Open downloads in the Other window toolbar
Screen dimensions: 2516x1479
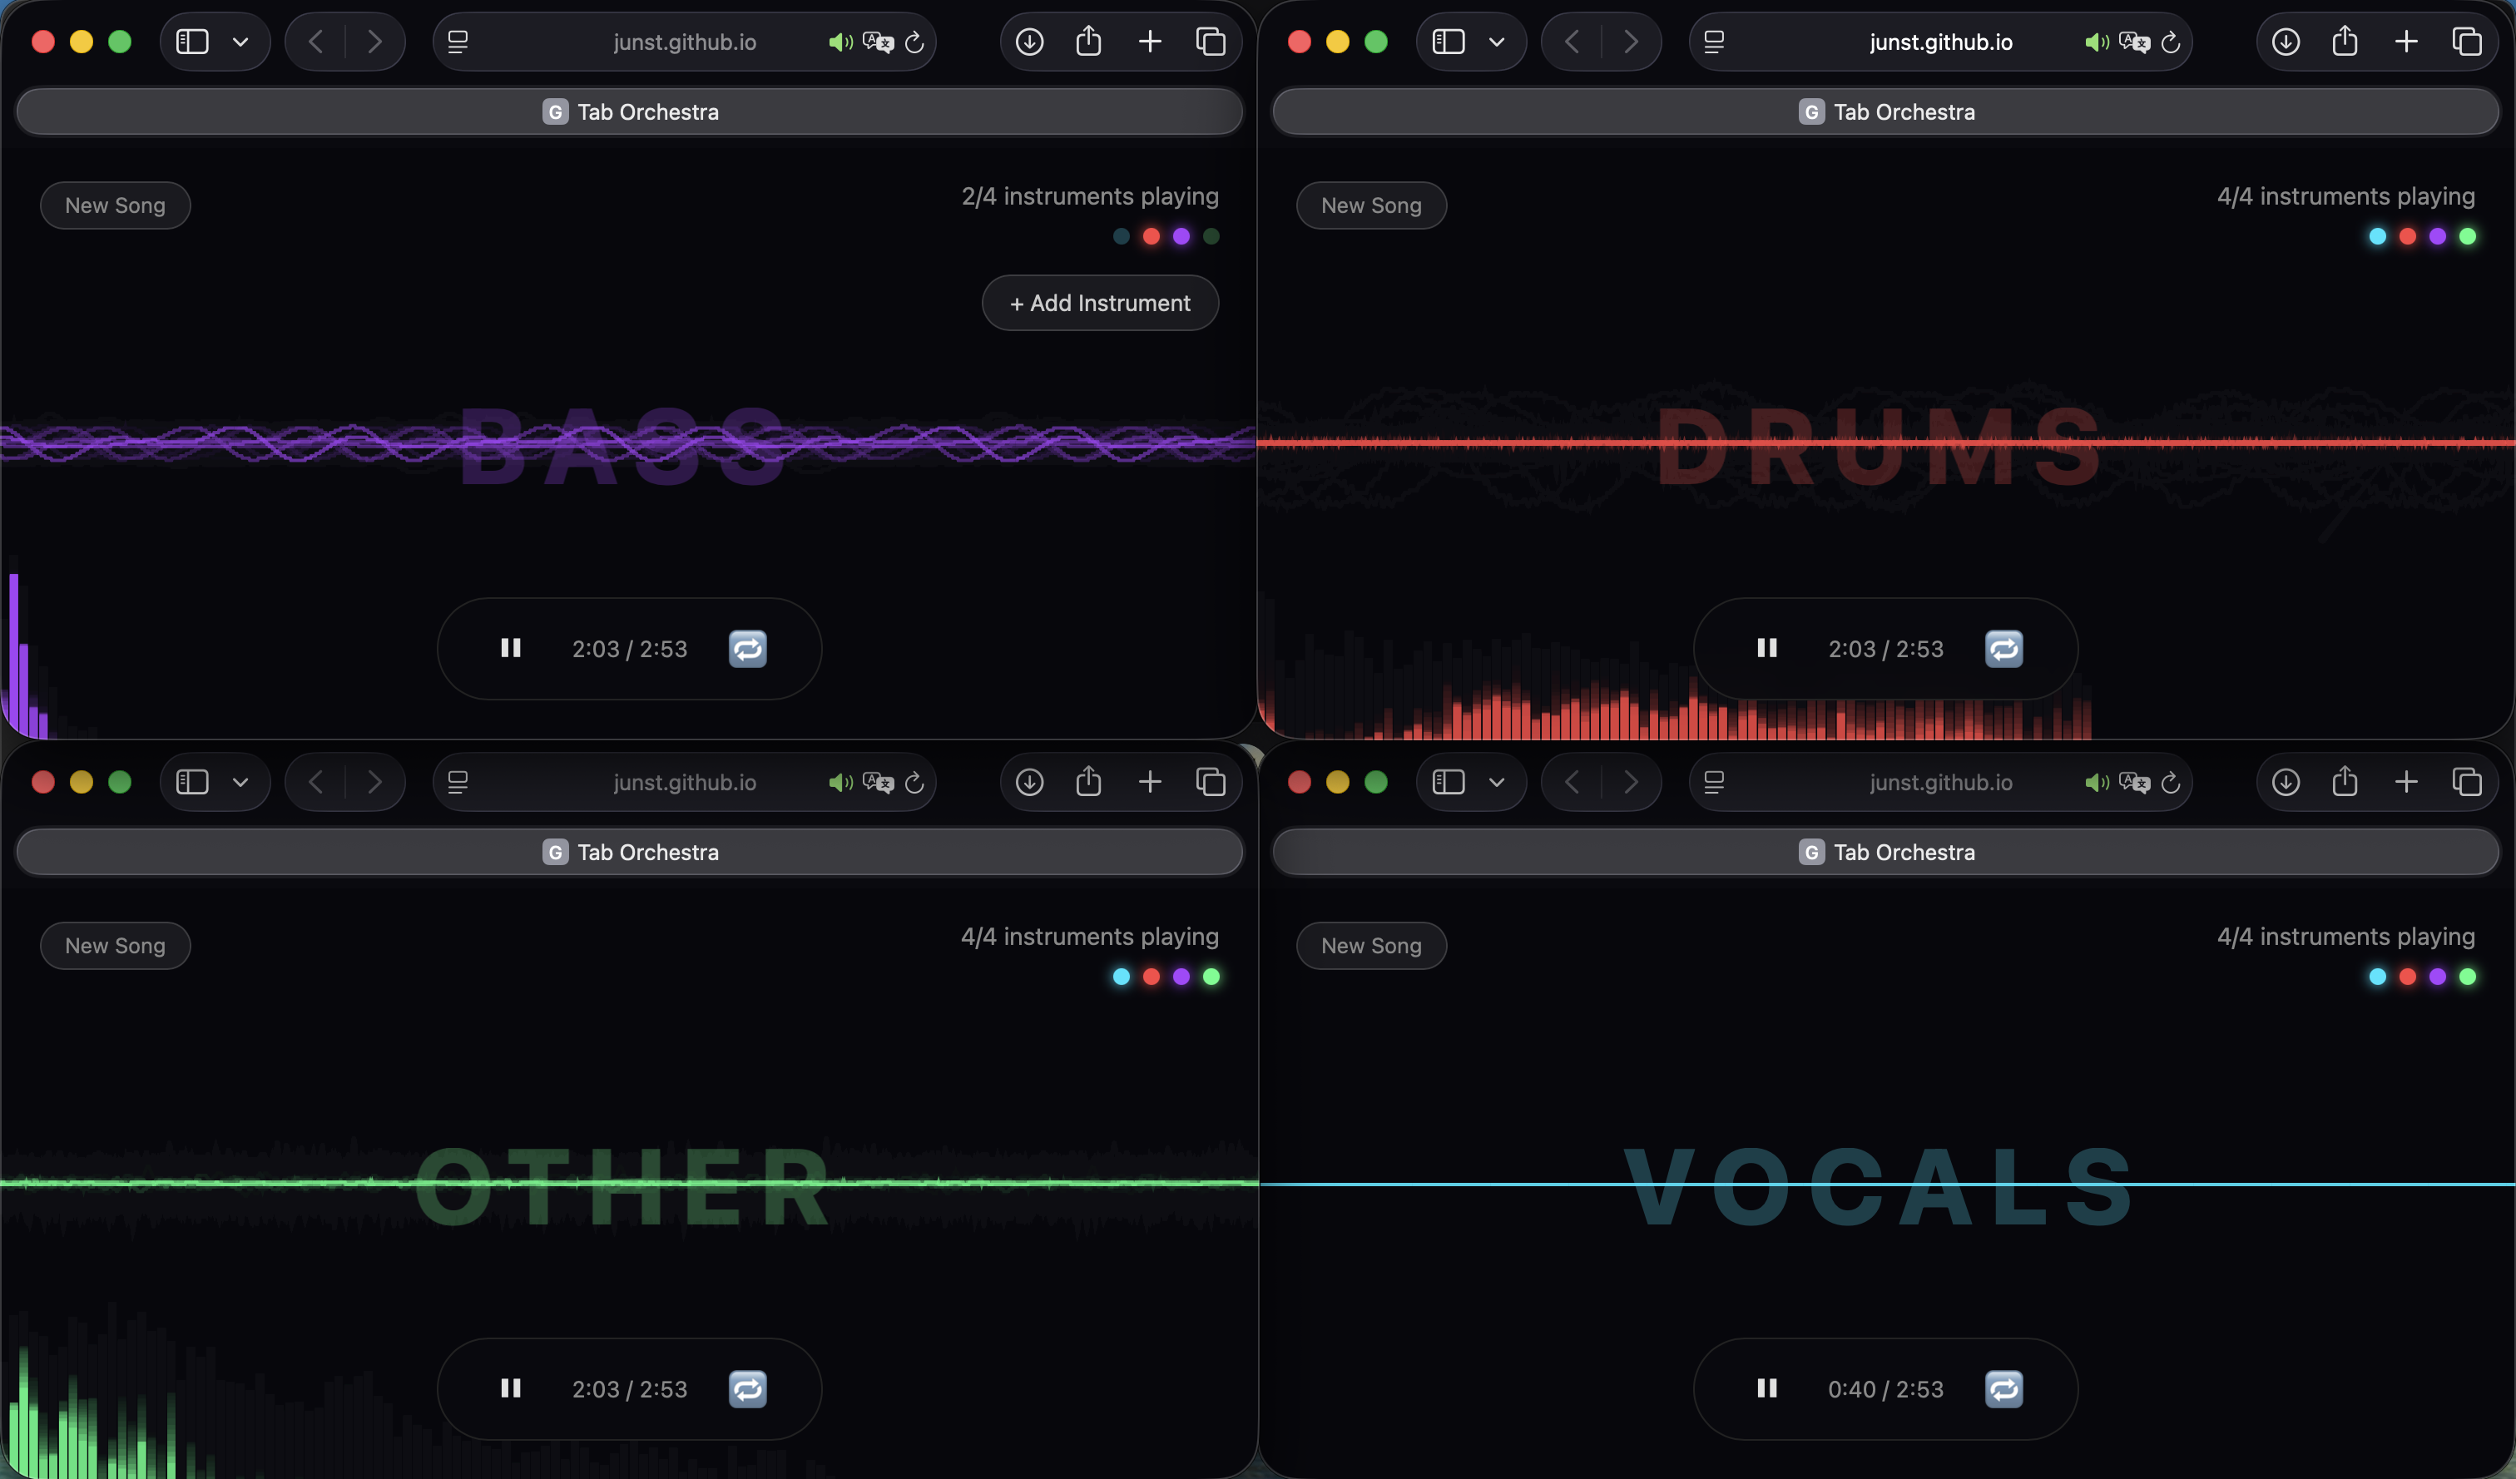coord(1029,783)
